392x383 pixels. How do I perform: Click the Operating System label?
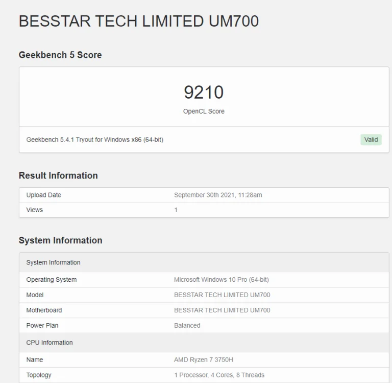click(52, 280)
